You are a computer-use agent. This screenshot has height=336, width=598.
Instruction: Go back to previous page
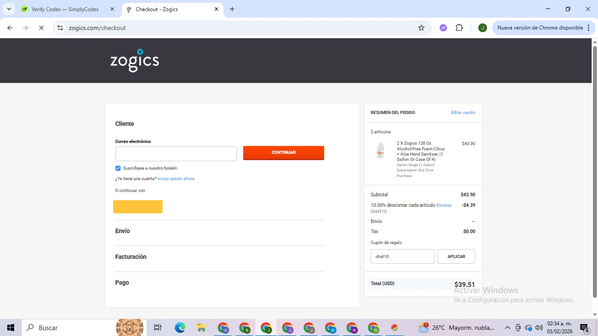[x=10, y=28]
